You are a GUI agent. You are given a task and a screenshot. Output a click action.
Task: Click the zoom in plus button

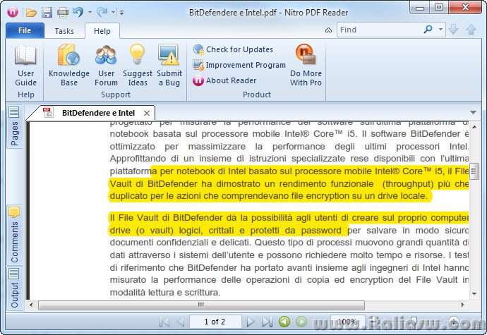point(454,322)
